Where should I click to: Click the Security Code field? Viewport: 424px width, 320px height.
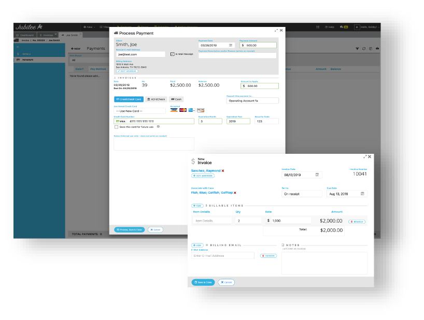[x=266, y=121]
